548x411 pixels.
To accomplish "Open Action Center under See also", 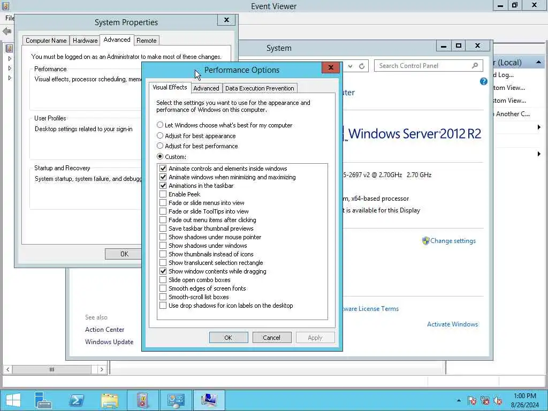I will point(104,330).
